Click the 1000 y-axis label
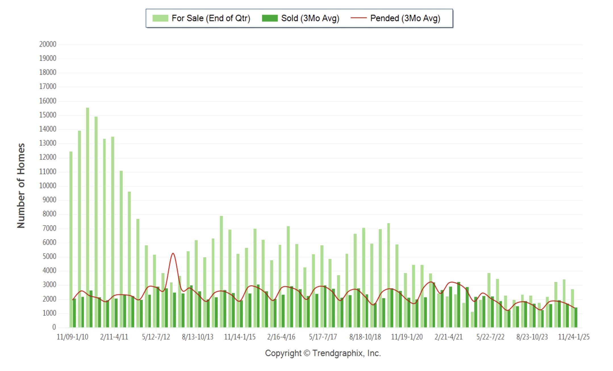This screenshot has width=613, height=371. pos(49,313)
